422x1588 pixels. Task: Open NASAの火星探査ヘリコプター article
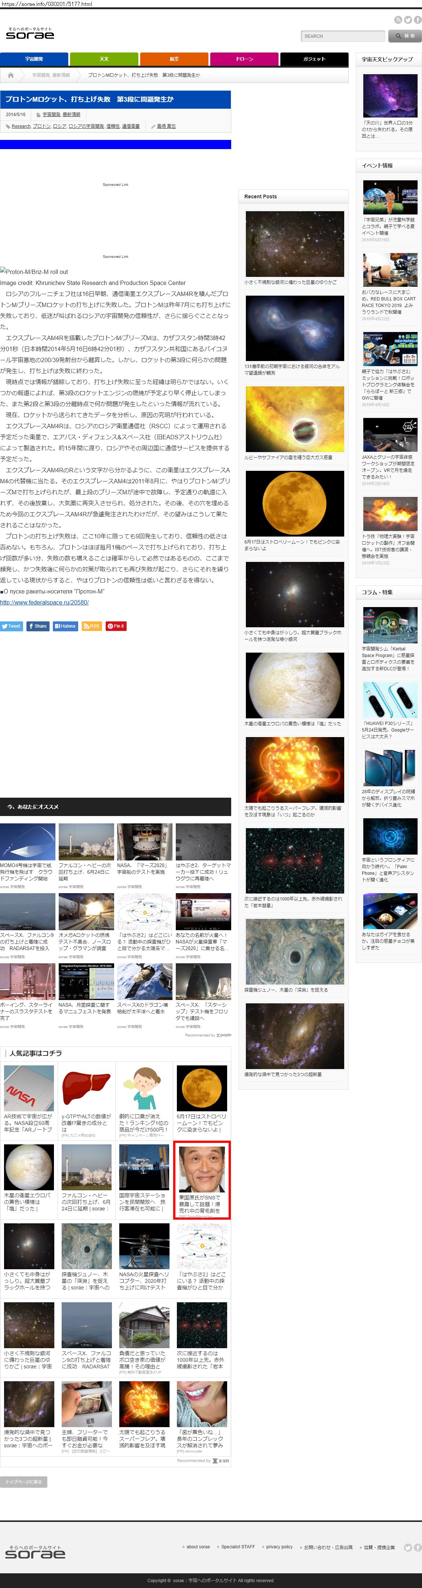(x=143, y=1257)
